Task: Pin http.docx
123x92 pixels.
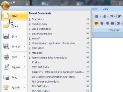Action: (x=88, y=52)
